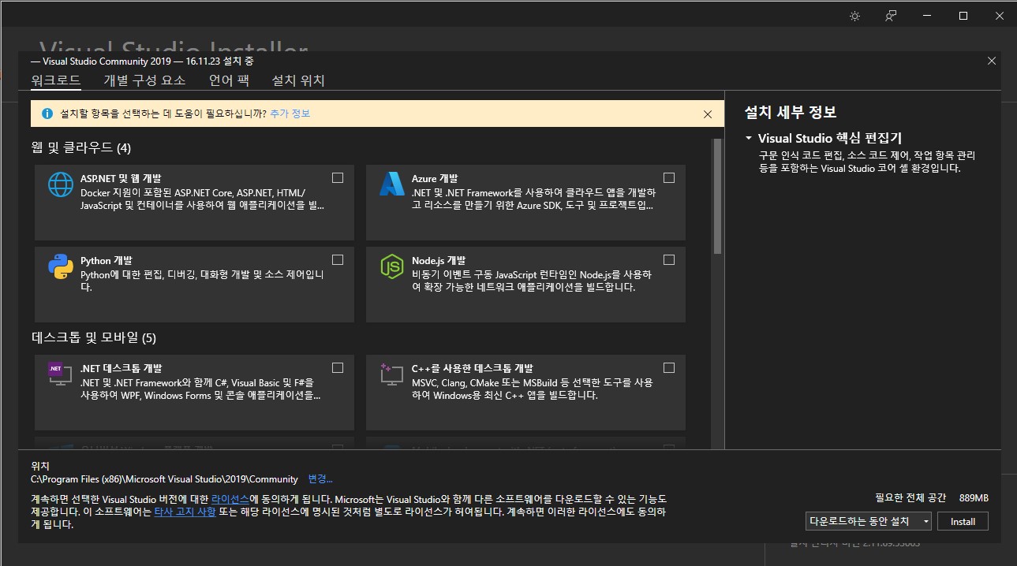Screen dimensions: 1017x566
Task: Check the Azure 개발 workload checkbox
Action: click(669, 177)
